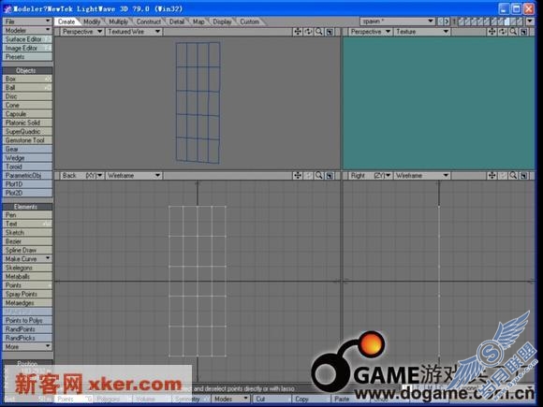Toggle layer 1 foreground slot
The height and width of the screenshot is (407, 543).
tap(461, 22)
